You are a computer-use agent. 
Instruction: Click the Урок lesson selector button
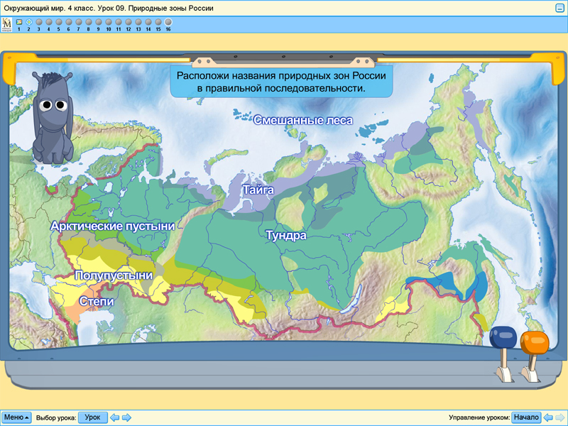click(x=92, y=417)
